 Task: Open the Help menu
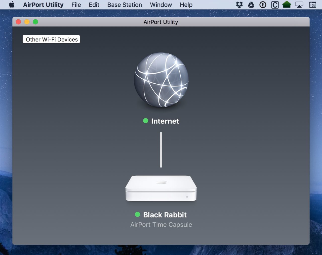tap(186, 5)
